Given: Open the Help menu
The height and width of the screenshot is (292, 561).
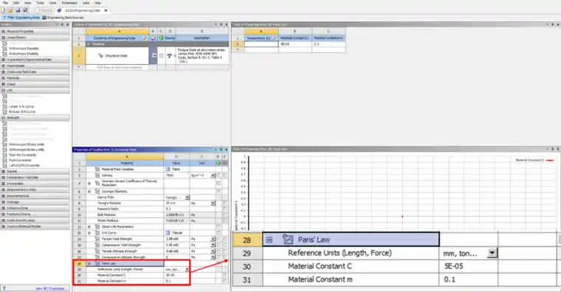Looking at the screenshot, I should (x=97, y=3).
